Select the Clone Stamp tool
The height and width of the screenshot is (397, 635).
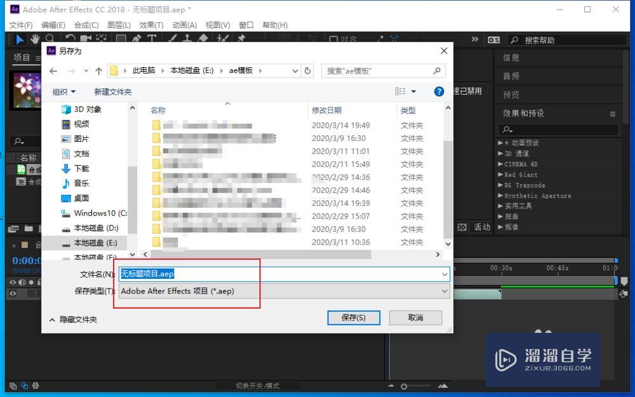pos(187,39)
